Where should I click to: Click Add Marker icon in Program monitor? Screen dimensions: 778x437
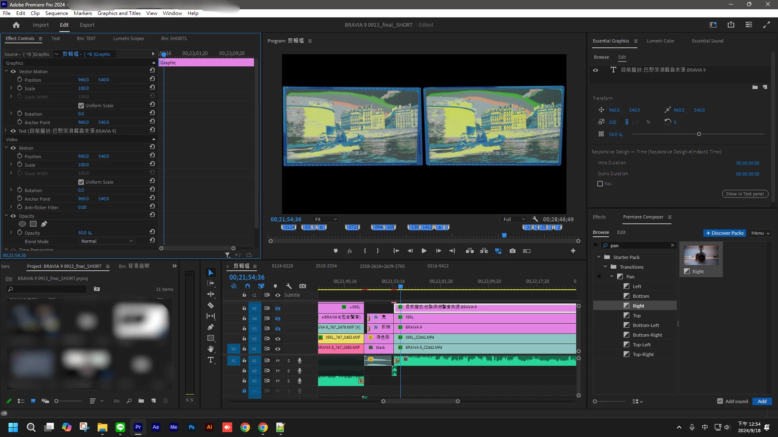336,251
